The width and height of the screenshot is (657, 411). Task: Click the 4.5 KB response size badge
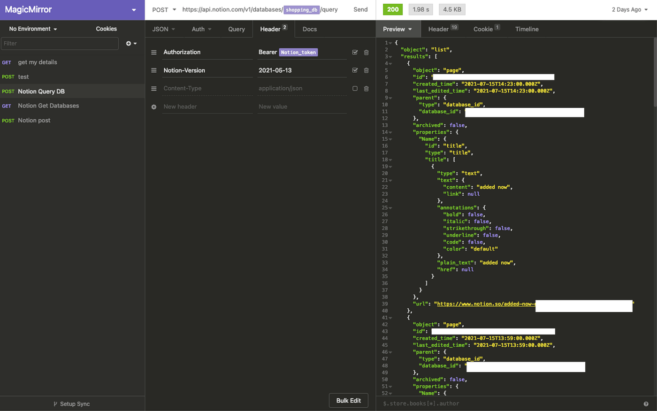[x=452, y=10]
